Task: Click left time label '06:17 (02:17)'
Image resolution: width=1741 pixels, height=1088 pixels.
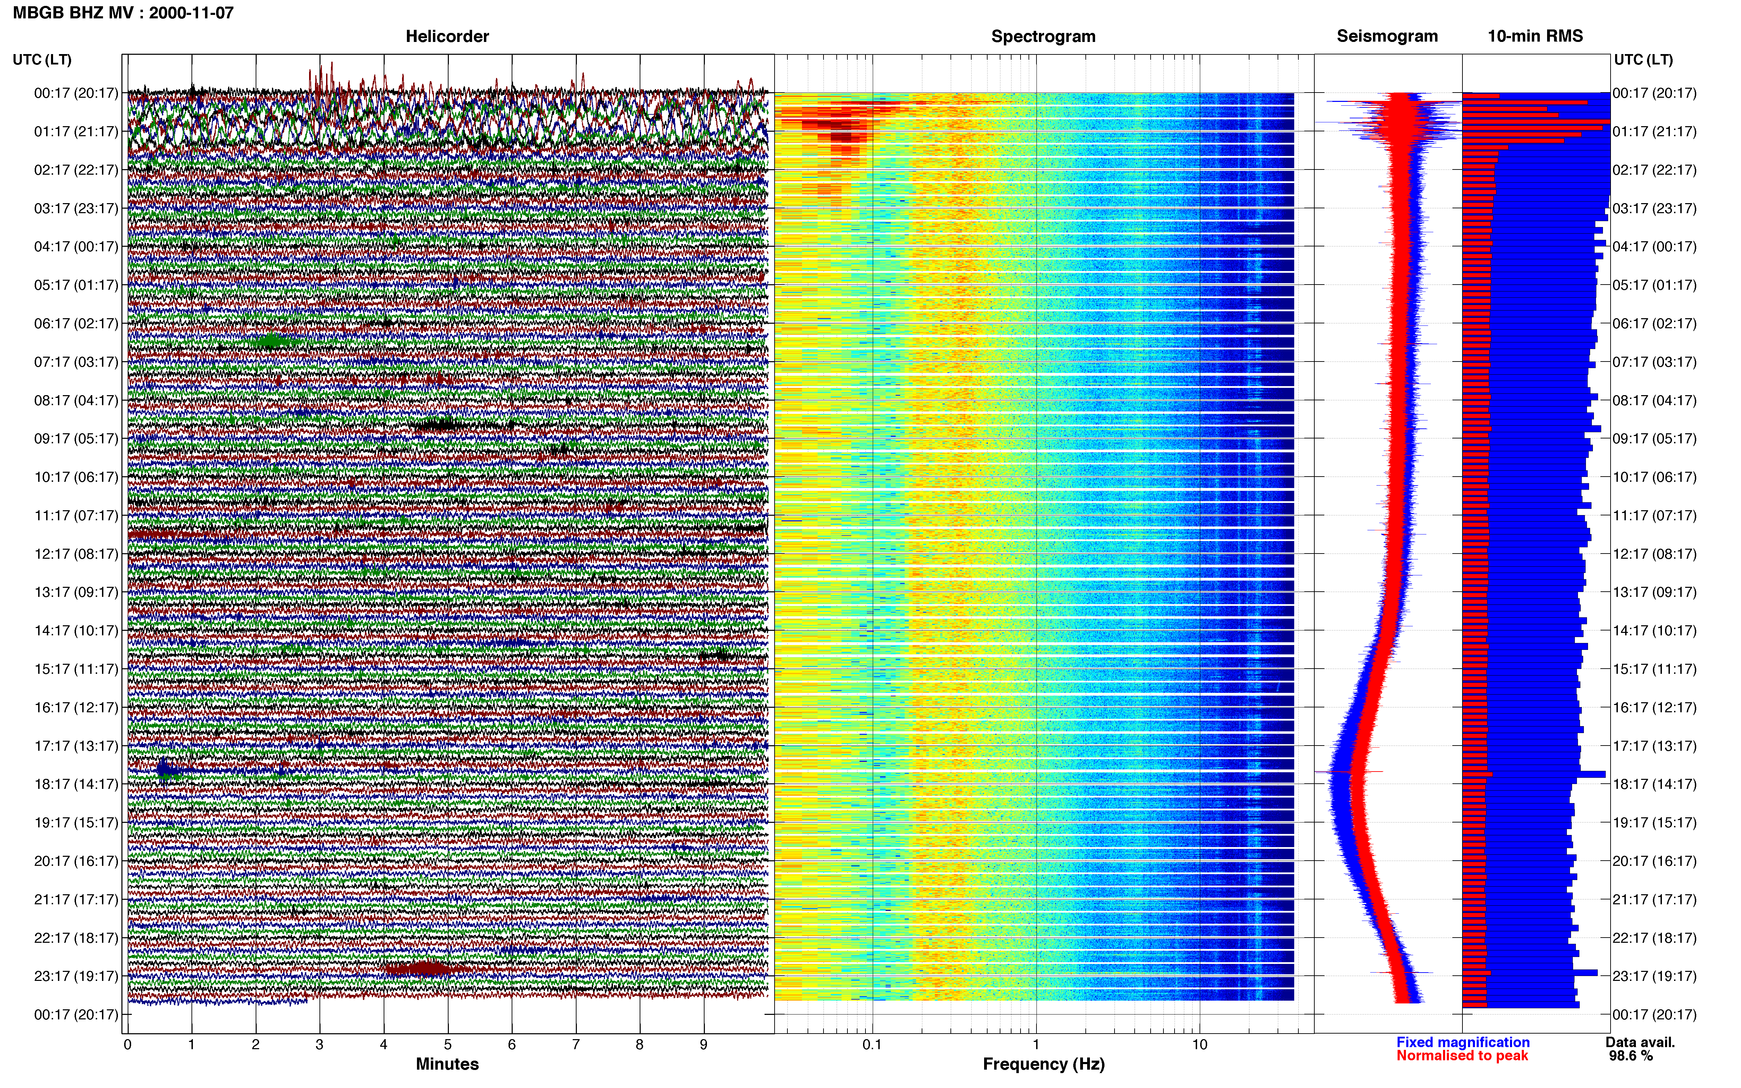Action: (x=76, y=323)
